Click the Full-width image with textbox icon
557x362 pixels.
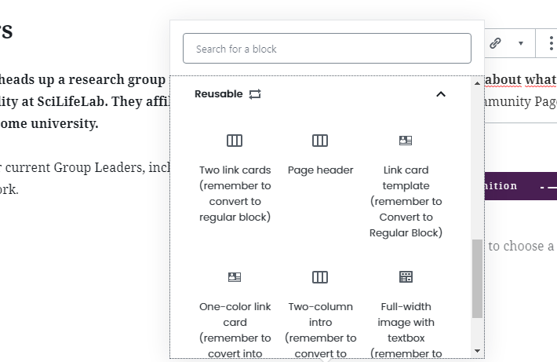click(406, 277)
